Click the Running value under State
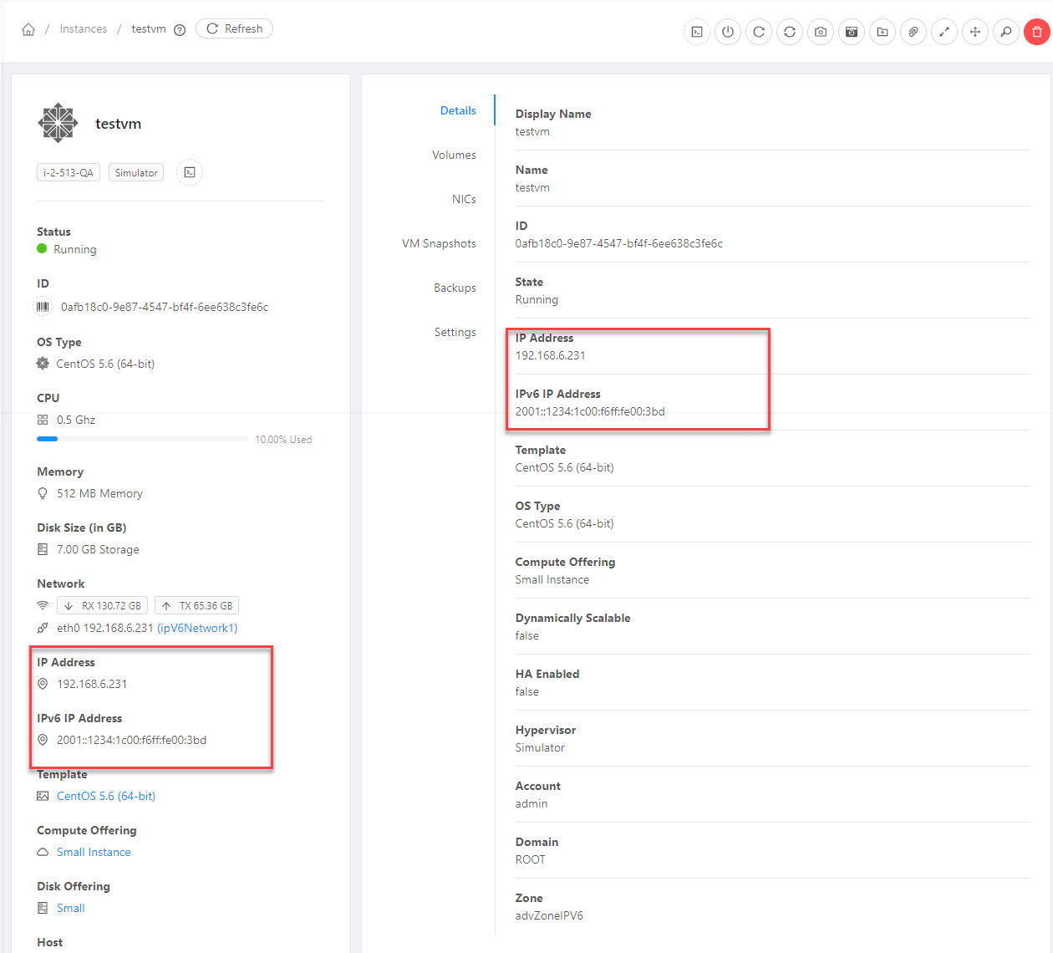Viewport: 1053px width, 953px height. pos(537,299)
